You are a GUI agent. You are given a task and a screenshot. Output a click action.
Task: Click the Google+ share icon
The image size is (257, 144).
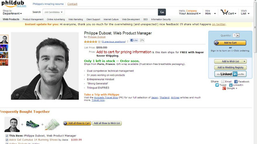click(224, 88)
